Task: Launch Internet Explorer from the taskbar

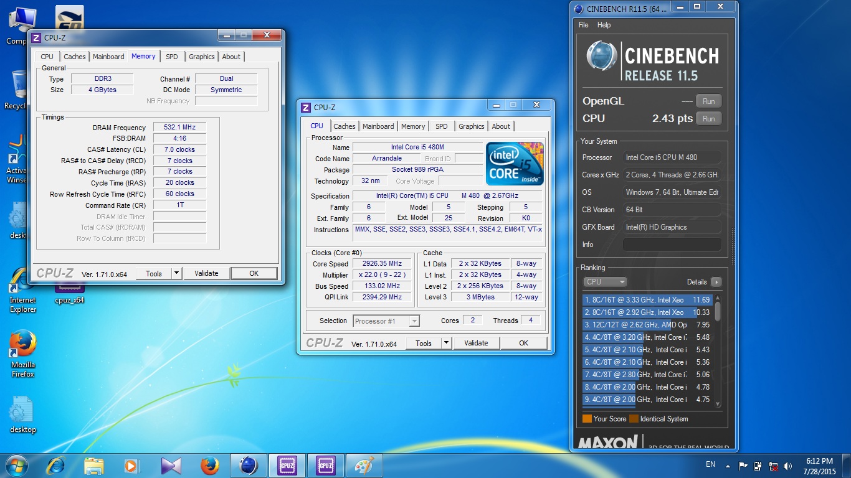Action: point(56,466)
